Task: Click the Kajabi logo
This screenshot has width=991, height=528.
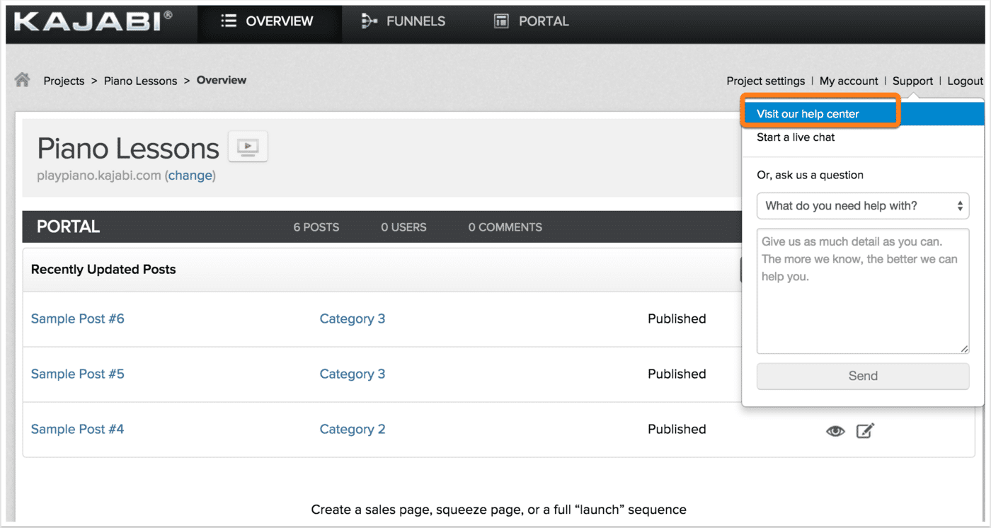Action: tap(93, 21)
